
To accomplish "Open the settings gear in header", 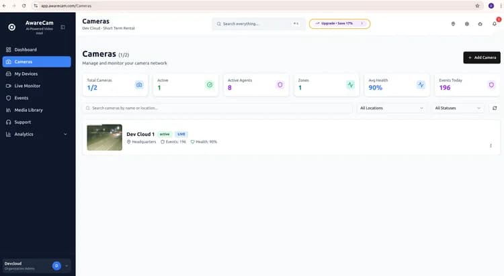I will click(x=467, y=23).
